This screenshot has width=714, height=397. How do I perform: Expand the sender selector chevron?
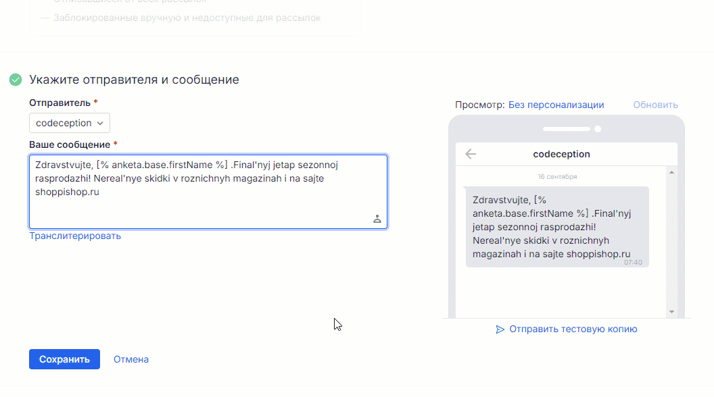pyautogui.click(x=99, y=122)
